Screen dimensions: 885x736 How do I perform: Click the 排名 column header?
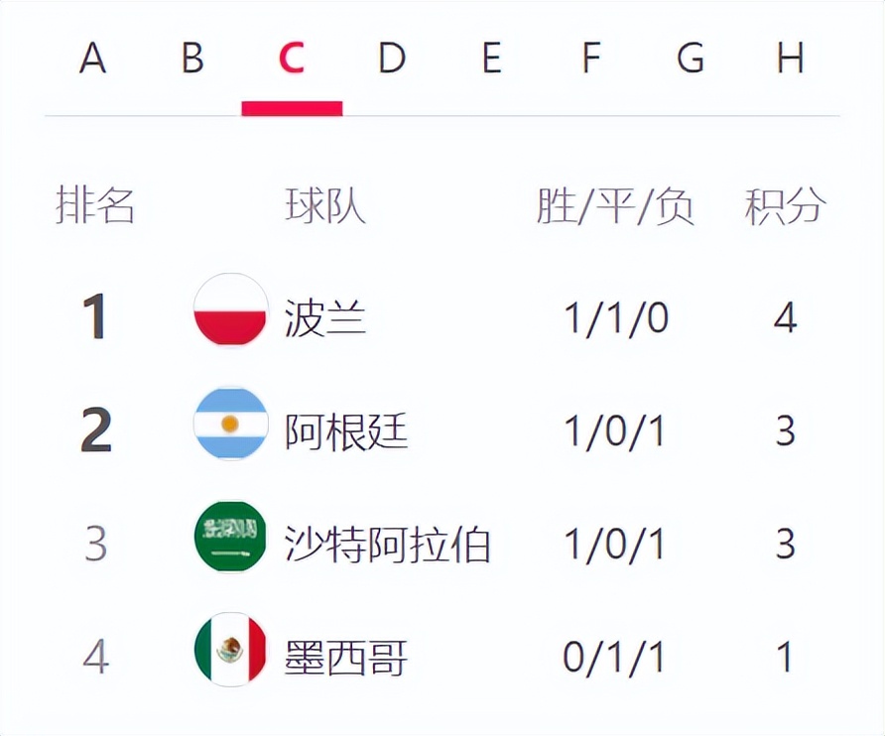coord(95,206)
